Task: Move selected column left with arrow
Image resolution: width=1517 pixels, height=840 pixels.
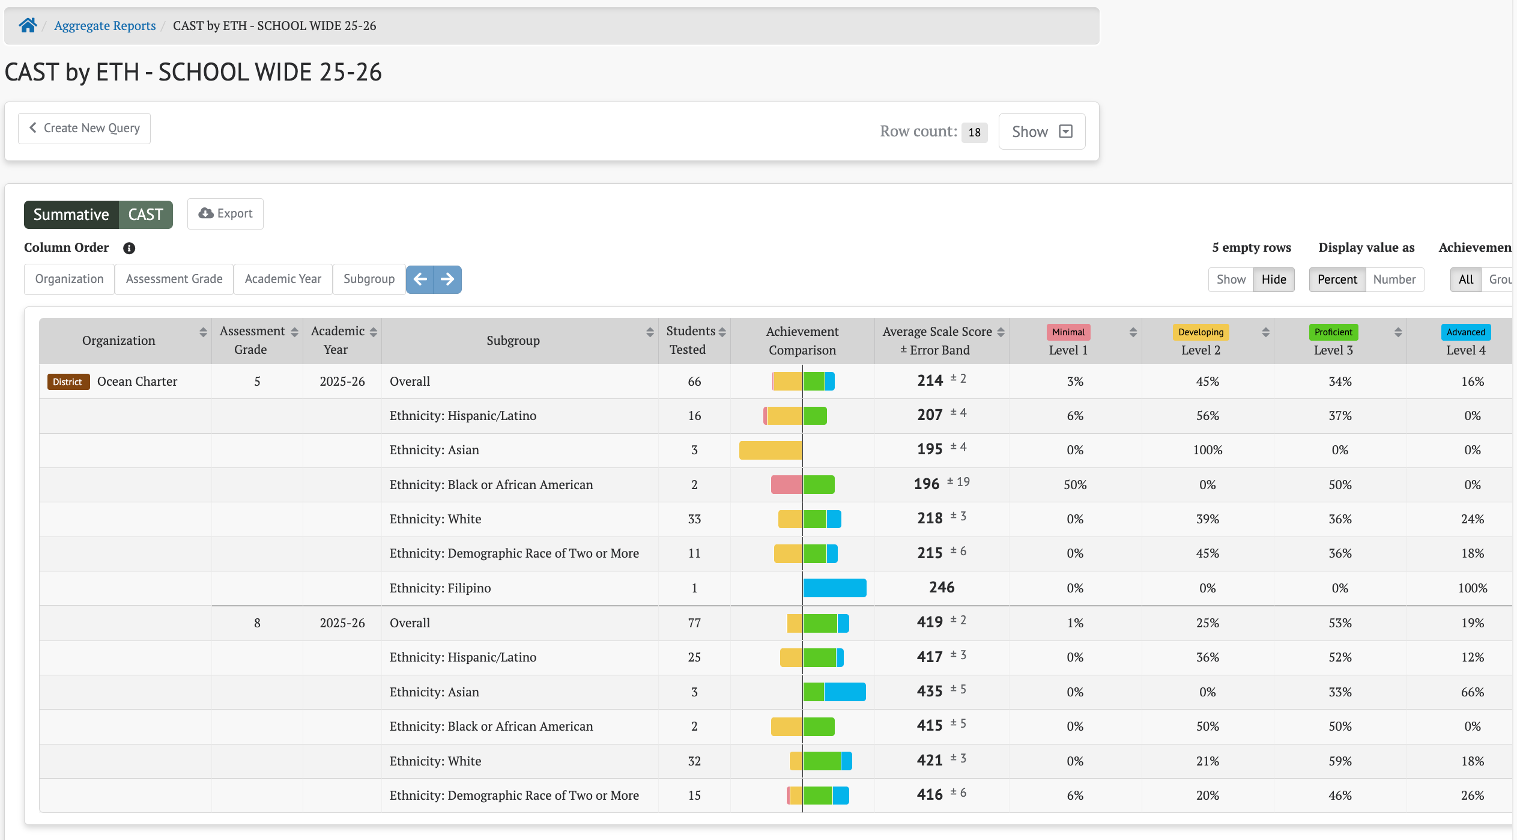Action: coord(420,279)
